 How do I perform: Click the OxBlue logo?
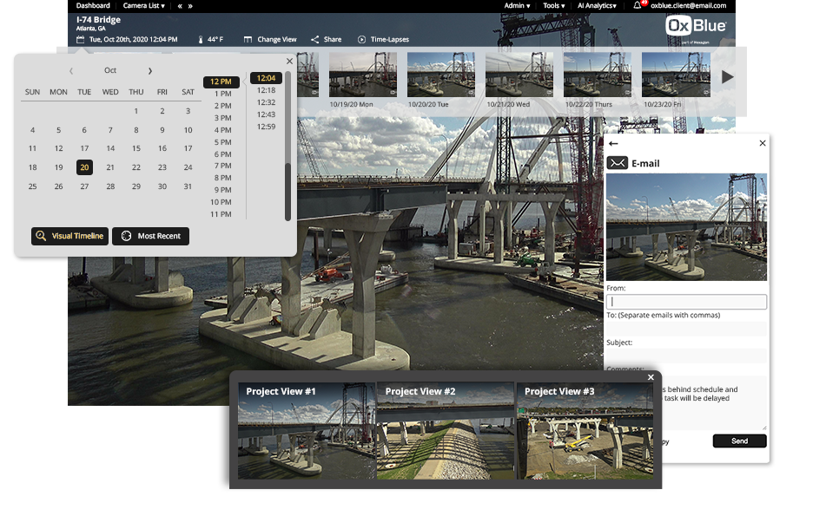(x=696, y=26)
